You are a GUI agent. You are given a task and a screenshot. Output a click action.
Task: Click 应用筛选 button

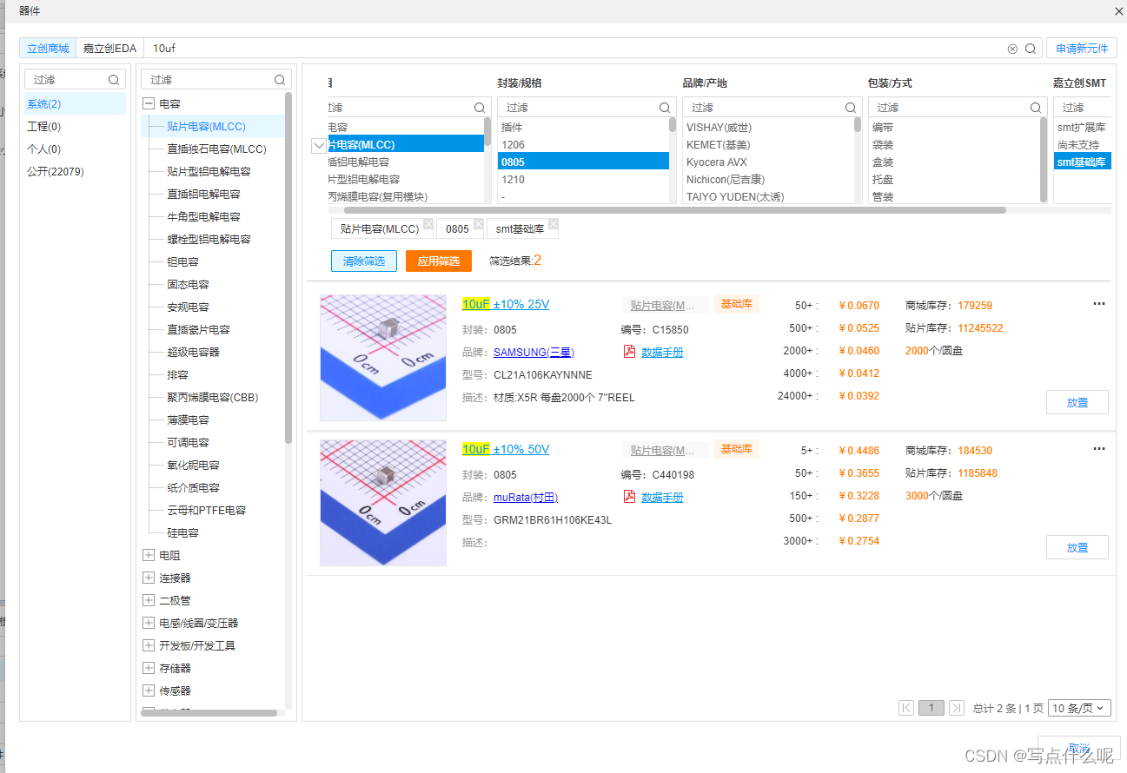point(439,261)
